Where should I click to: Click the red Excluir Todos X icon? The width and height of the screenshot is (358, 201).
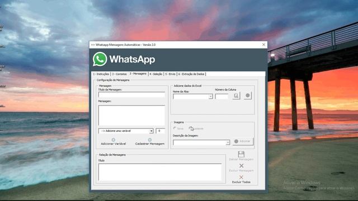click(241, 177)
